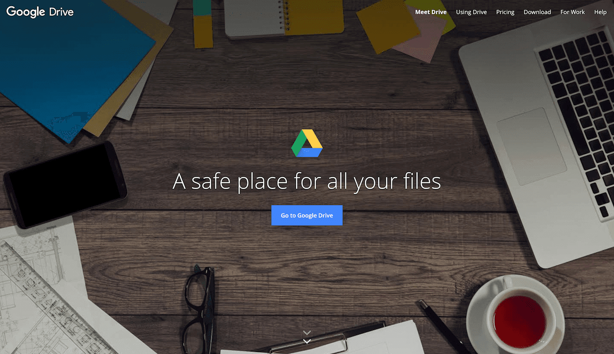
Task: Go to the Download page
Action: tap(537, 12)
